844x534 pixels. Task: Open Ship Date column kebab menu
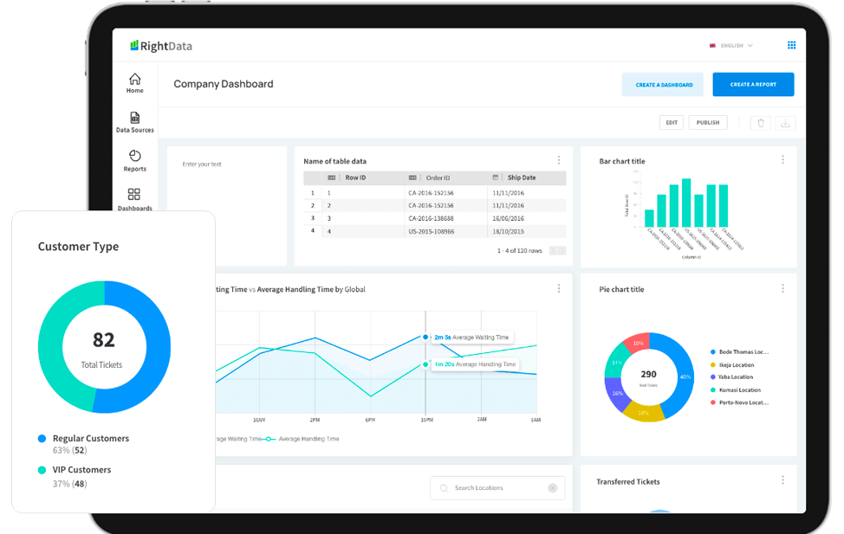pos(502,177)
